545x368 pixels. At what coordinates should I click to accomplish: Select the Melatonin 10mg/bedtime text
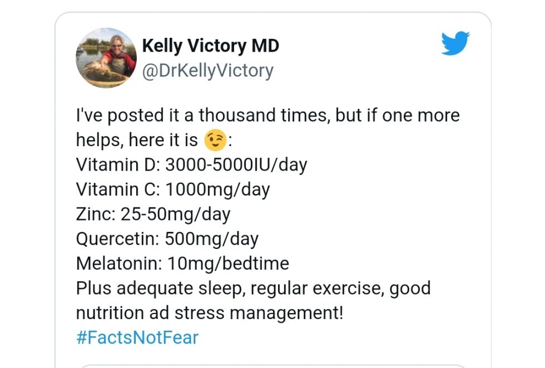tap(182, 263)
